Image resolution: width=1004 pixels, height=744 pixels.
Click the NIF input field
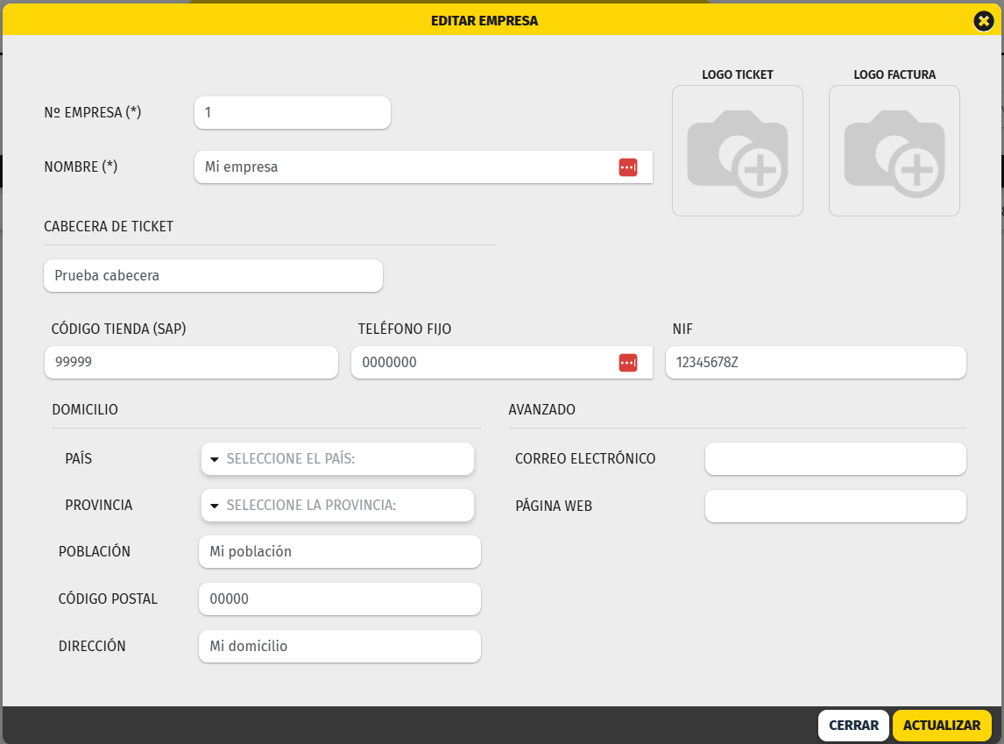pos(815,363)
